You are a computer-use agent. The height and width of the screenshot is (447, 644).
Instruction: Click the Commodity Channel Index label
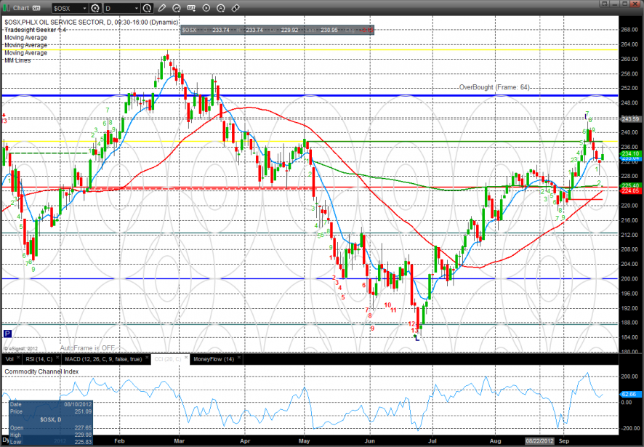tap(41, 371)
